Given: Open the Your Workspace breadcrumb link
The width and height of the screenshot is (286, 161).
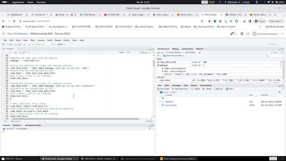Looking at the screenshot, I should coord(17,34).
